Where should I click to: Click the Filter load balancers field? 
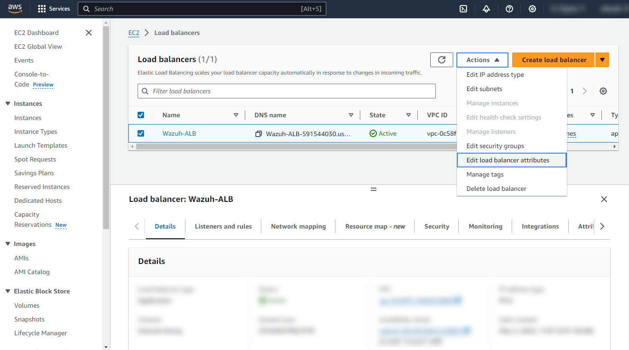pos(290,91)
